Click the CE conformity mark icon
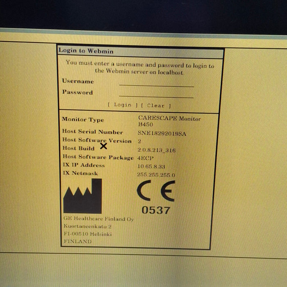Screen dimensions: 287x287 [156, 191]
